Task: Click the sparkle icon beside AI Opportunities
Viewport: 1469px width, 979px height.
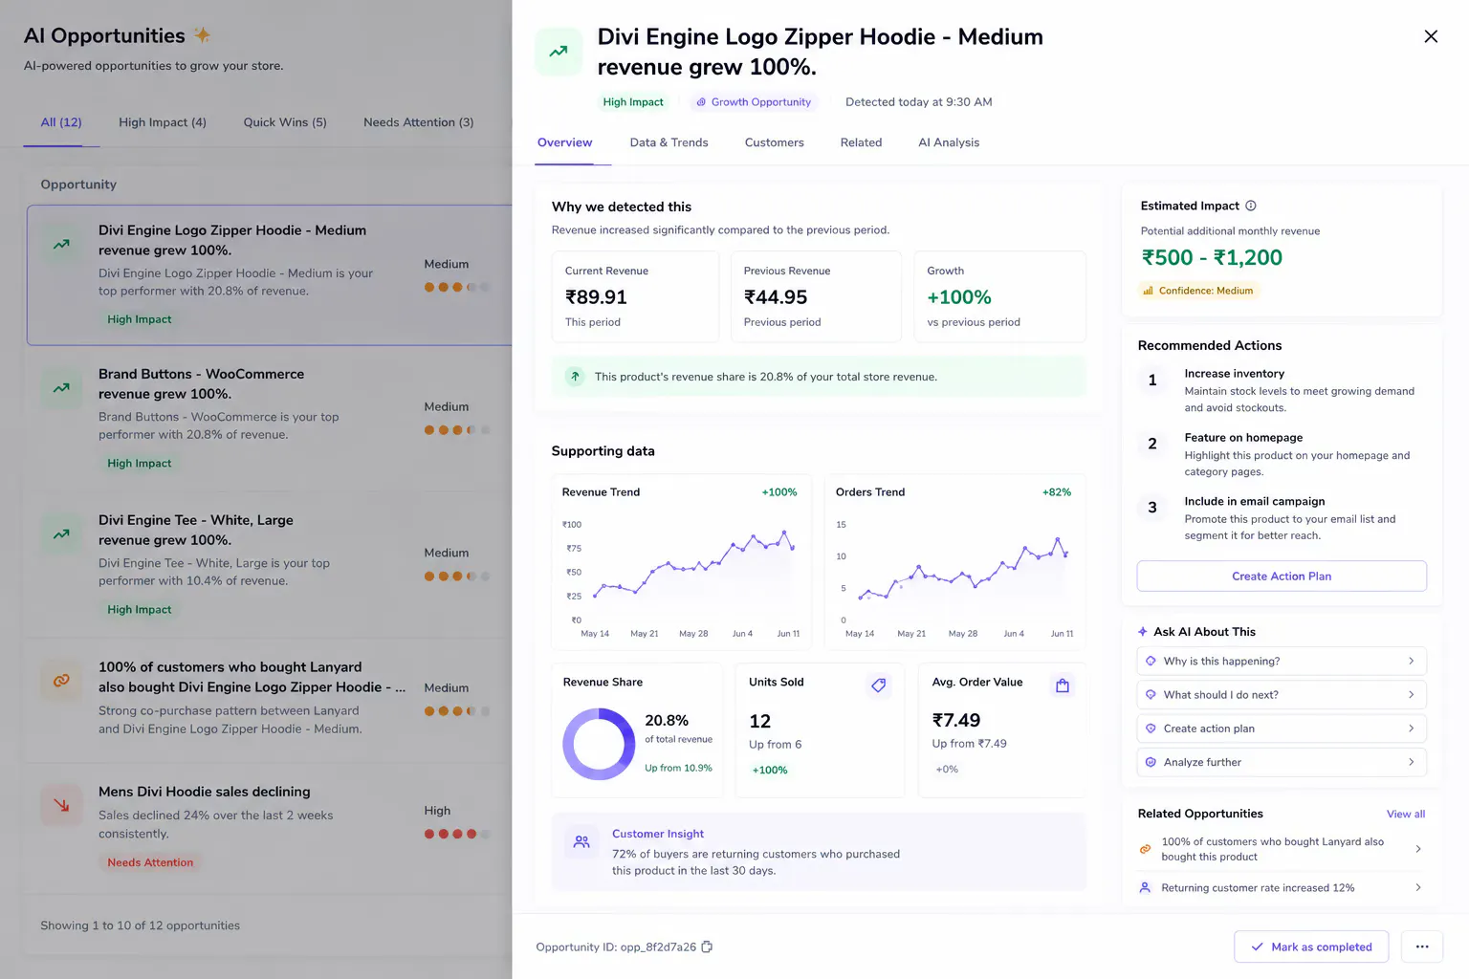Action: (202, 35)
